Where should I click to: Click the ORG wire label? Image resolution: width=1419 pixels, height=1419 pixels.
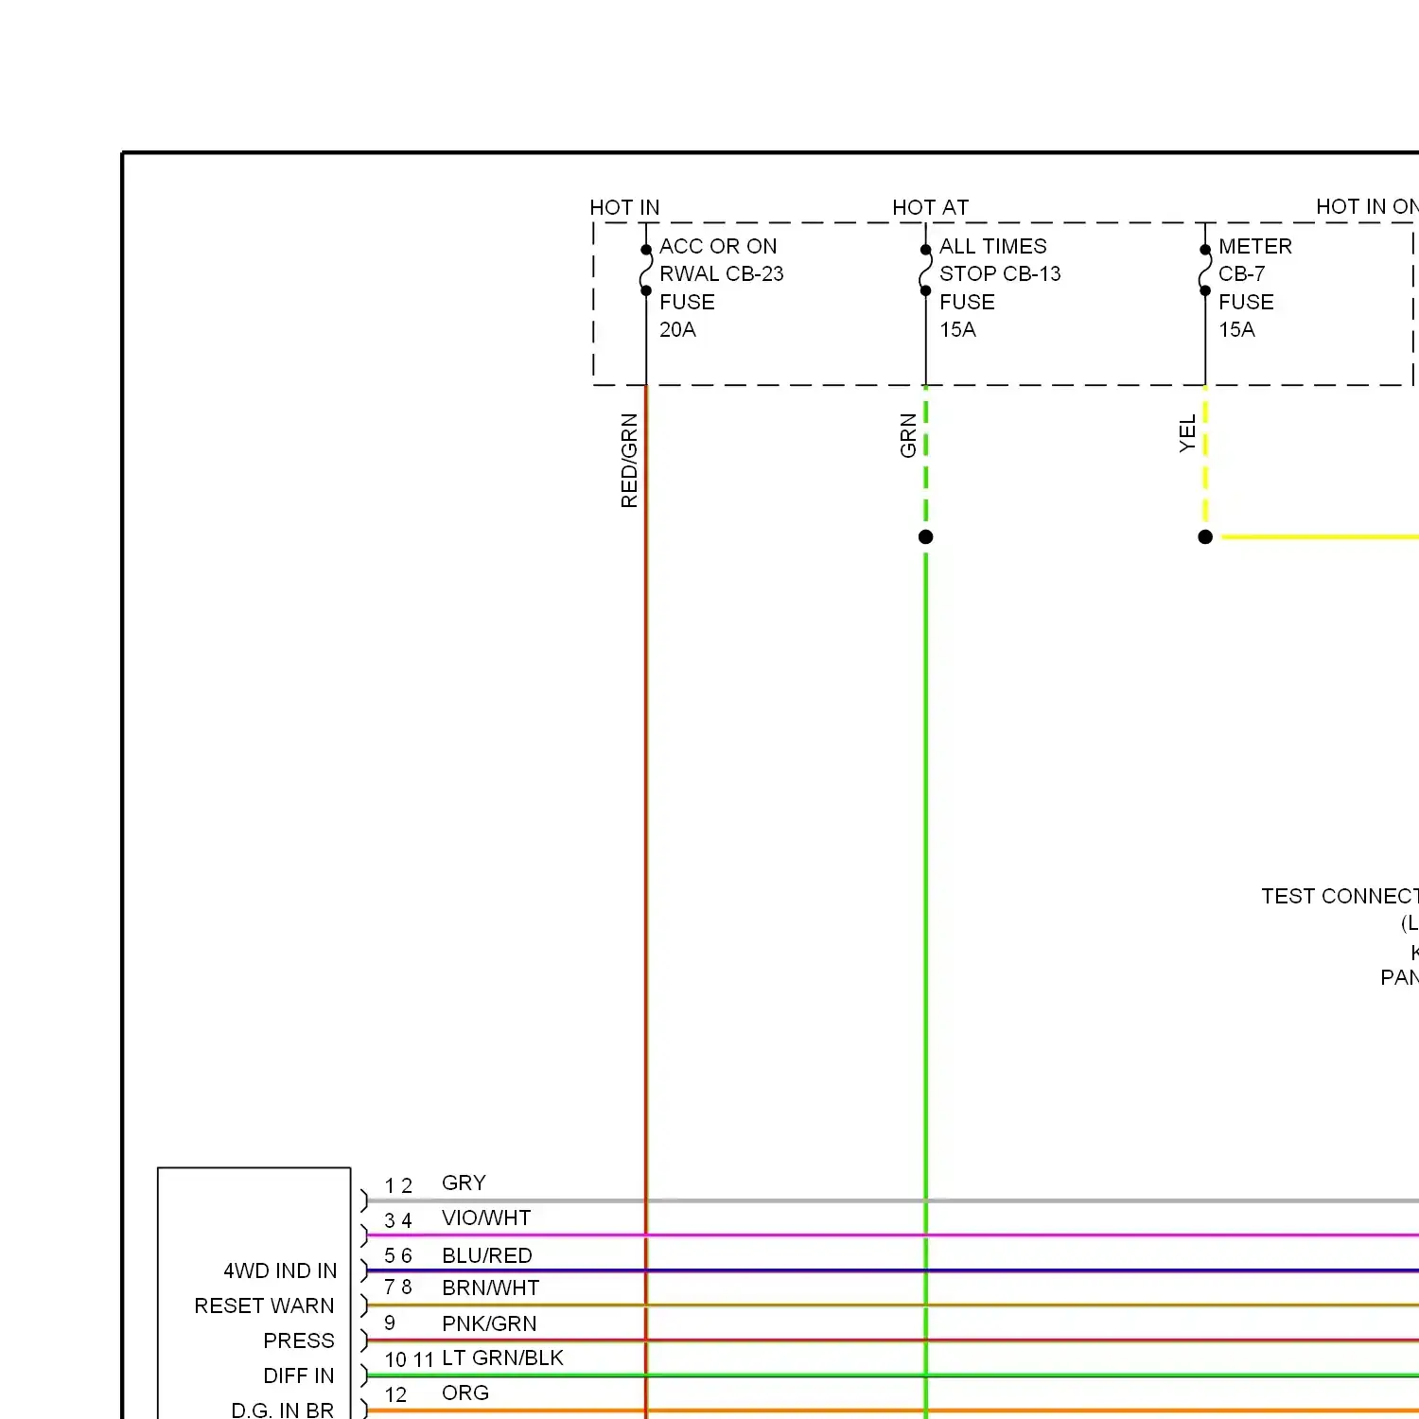(x=465, y=1393)
